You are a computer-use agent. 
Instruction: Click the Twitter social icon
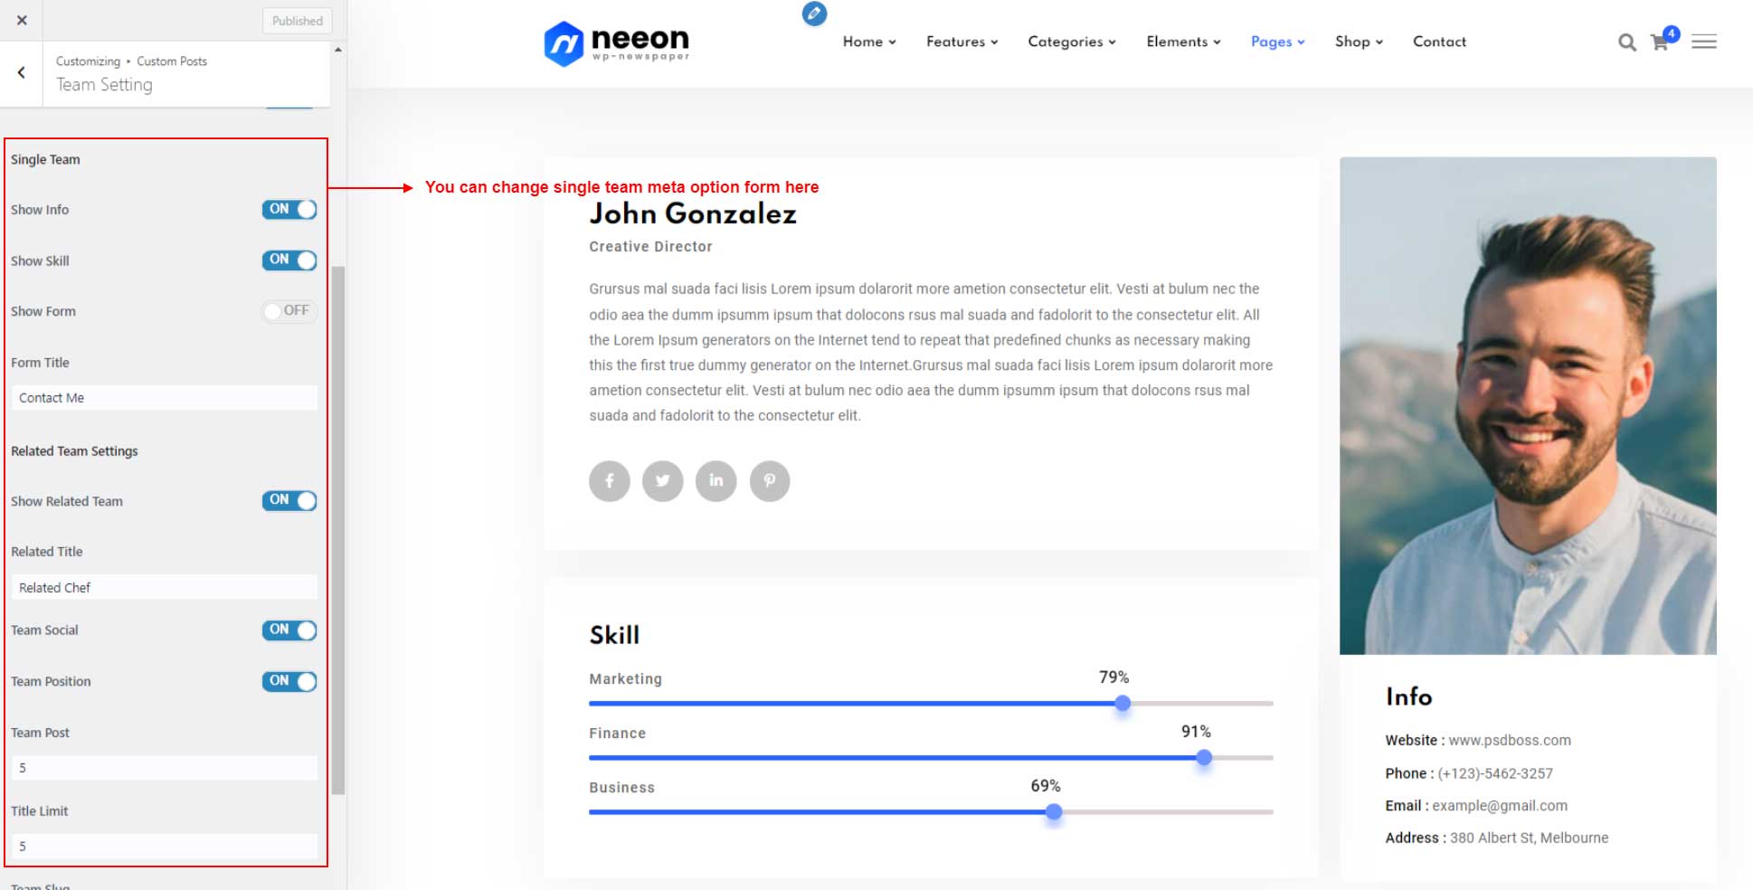pos(663,481)
